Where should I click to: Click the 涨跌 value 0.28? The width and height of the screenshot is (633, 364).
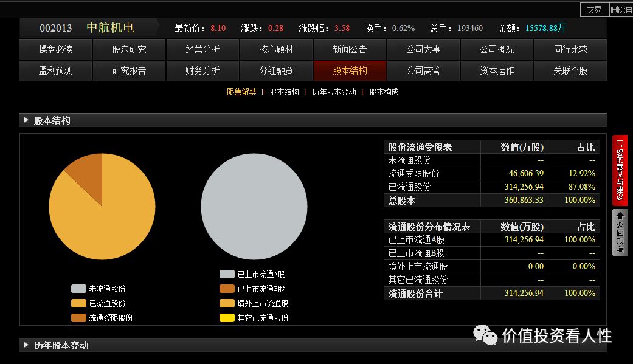pos(275,28)
